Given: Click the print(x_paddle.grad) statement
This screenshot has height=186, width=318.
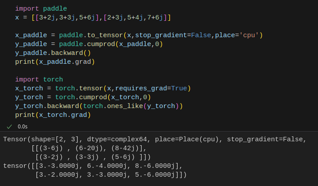Looking at the screenshot, I should 55,62.
